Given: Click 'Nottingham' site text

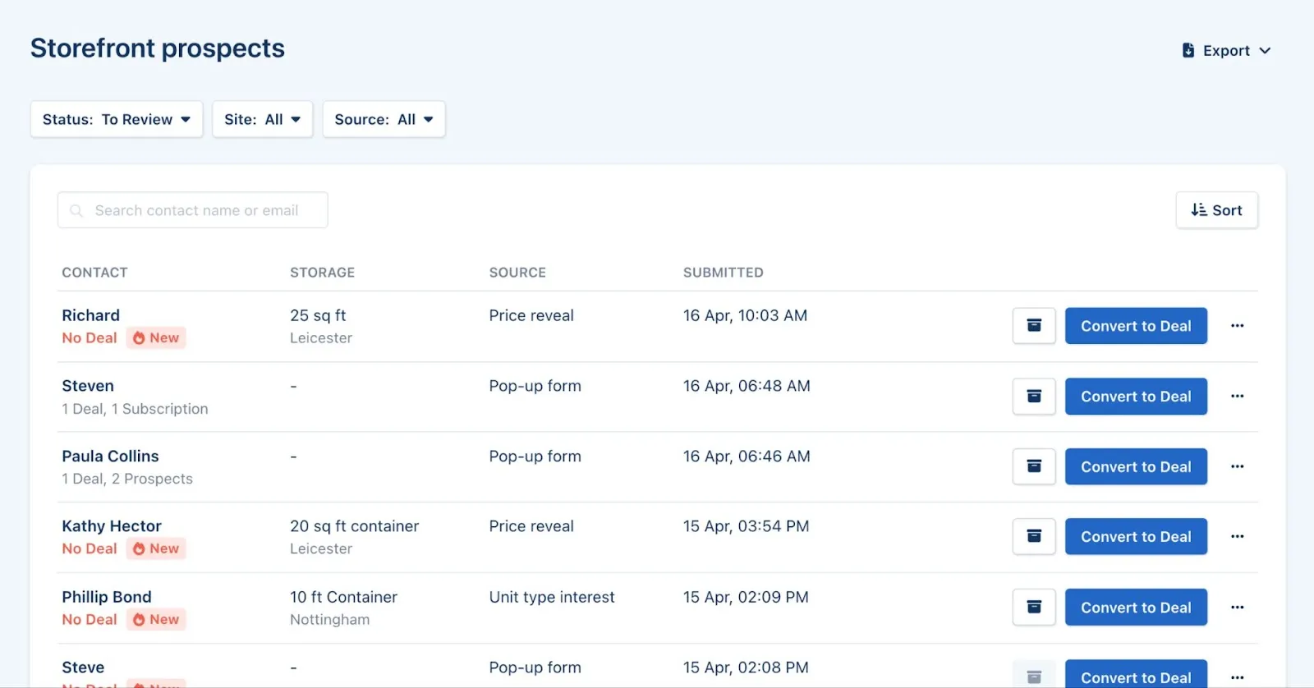Looking at the screenshot, I should pos(329,620).
